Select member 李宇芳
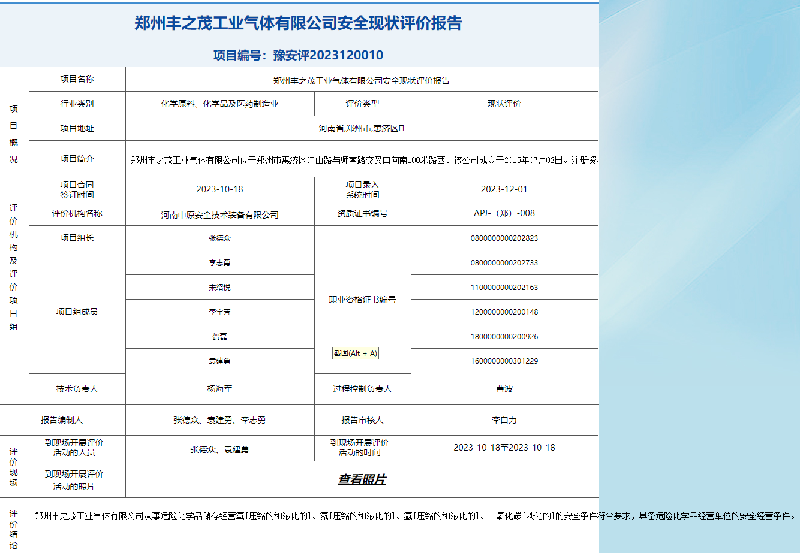Image resolution: width=800 pixels, height=553 pixels. (x=219, y=312)
